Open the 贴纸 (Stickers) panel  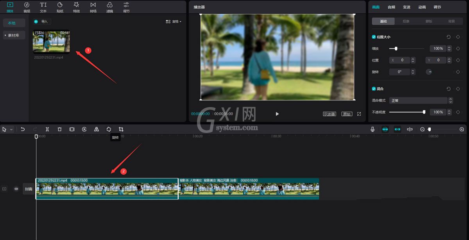coord(60,7)
